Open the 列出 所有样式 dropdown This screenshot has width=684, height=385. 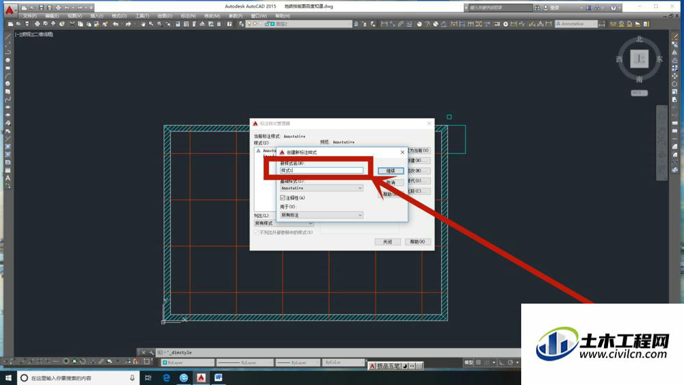click(x=284, y=223)
